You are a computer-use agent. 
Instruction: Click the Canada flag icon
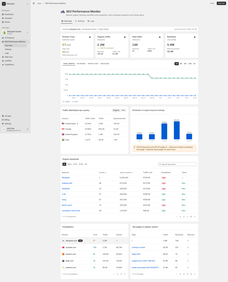pos(63,129)
